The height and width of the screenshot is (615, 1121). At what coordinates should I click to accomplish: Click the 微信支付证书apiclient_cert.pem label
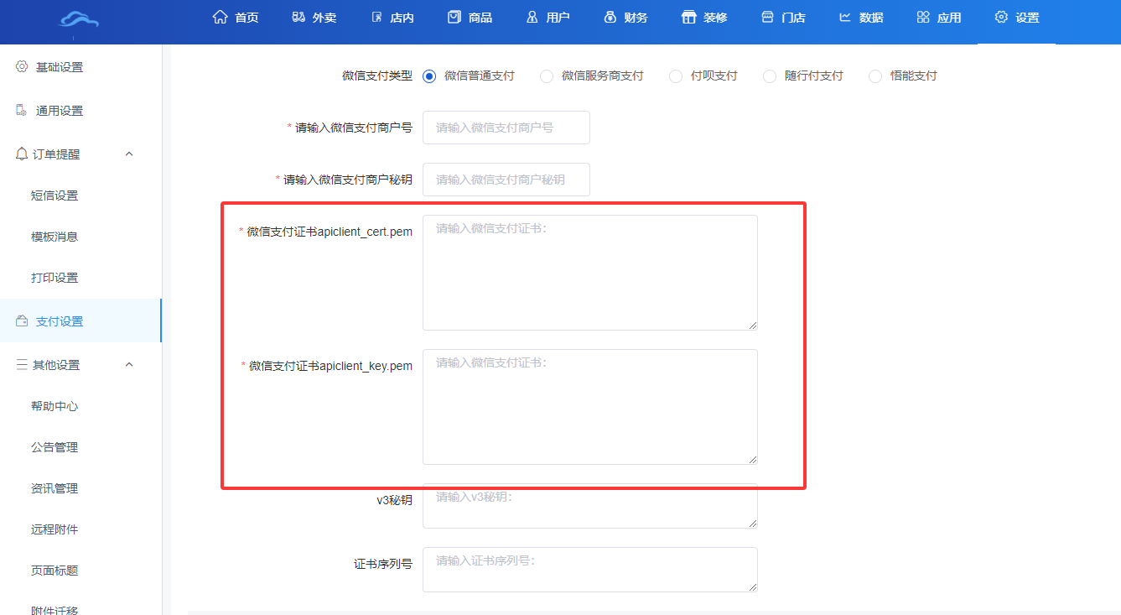pyautogui.click(x=330, y=232)
